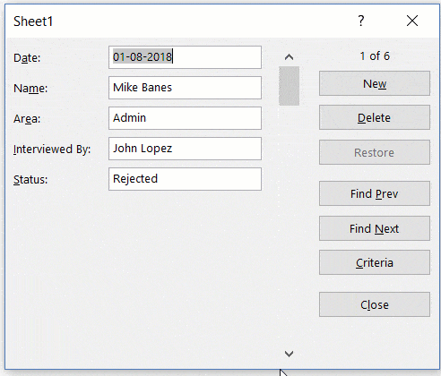Image resolution: width=441 pixels, height=376 pixels.
Task: Click the Name field containing Mike Banes
Action: tap(185, 88)
